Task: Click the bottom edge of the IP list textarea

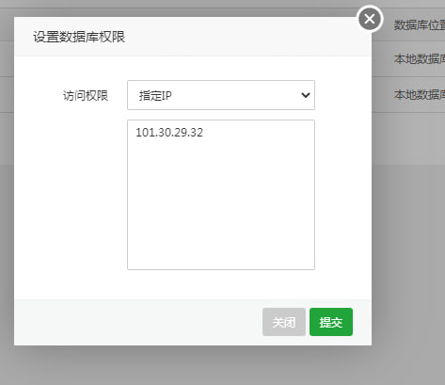Action: [x=221, y=269]
